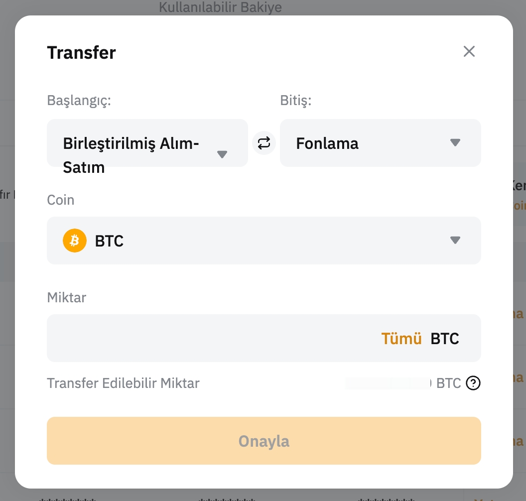Select the Fonlama destination field
526x501 pixels.
coord(359,143)
